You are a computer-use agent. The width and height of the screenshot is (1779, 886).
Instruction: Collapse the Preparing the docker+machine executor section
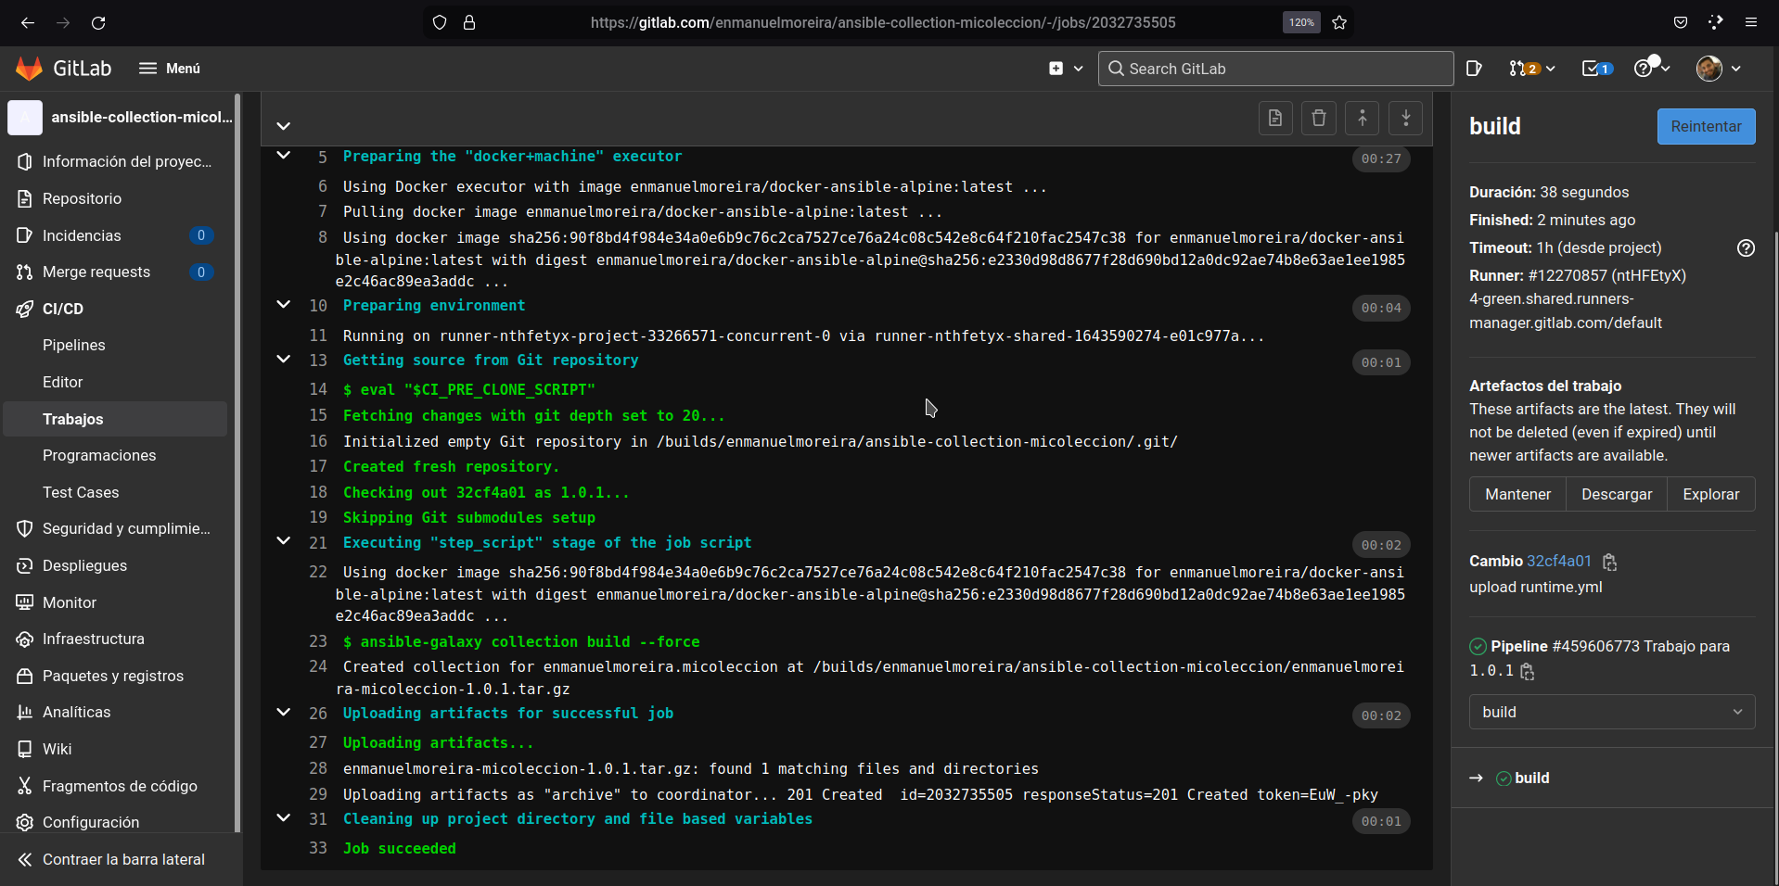284,156
